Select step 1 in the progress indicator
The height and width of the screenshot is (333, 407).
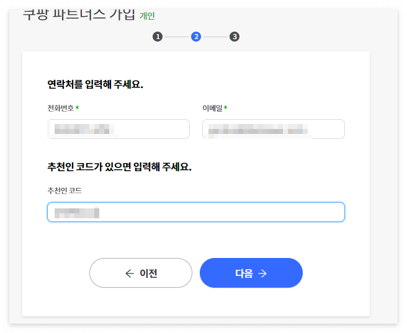click(x=158, y=37)
